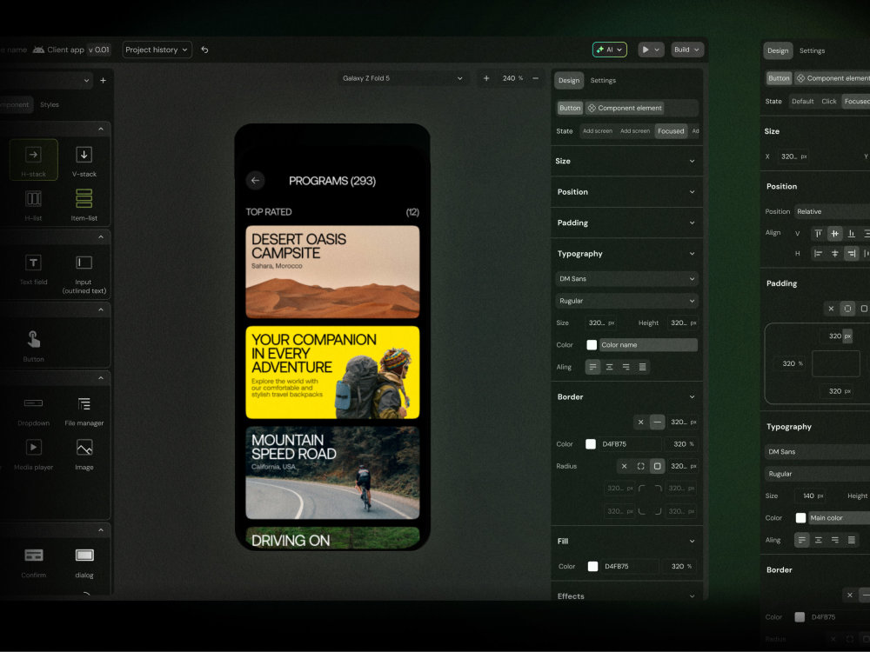
Task: Click the Fill color swatch
Action: 592,566
